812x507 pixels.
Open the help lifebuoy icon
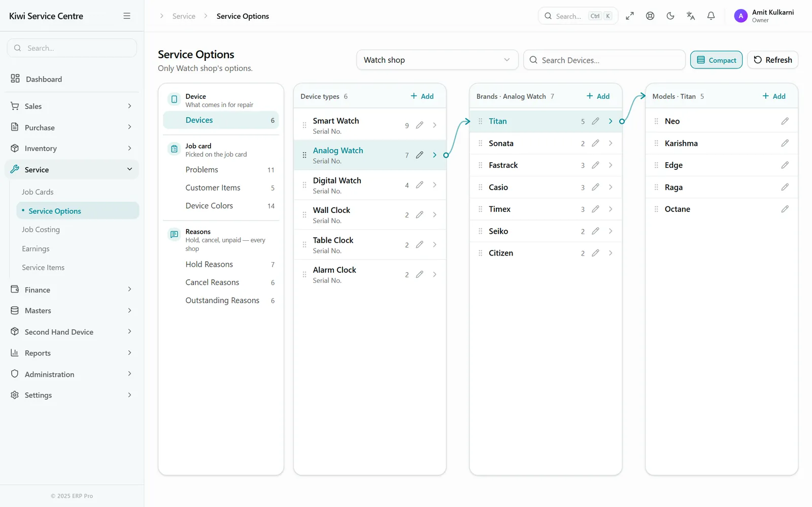point(650,16)
